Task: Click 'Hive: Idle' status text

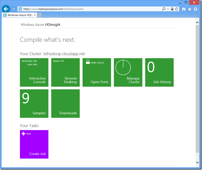Action: click(x=32, y=64)
